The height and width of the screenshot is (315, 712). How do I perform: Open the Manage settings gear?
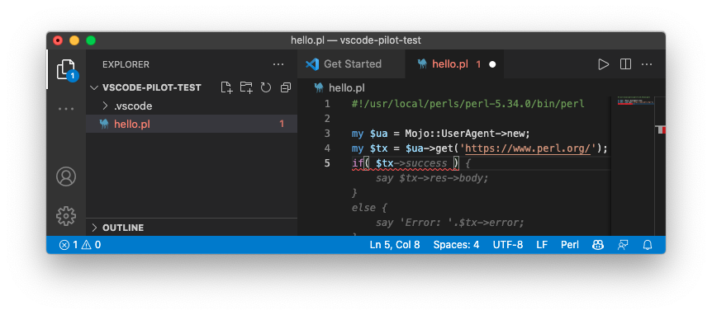pos(66,216)
